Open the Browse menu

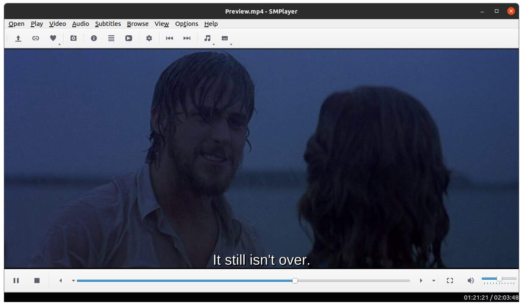(137, 24)
